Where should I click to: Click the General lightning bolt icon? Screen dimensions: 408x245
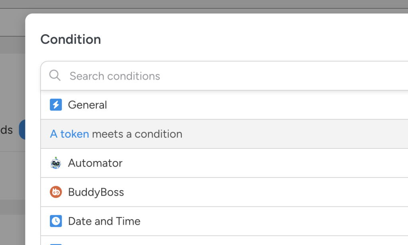tap(56, 105)
